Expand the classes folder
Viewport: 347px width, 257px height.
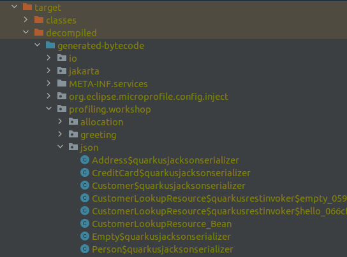[26, 20]
